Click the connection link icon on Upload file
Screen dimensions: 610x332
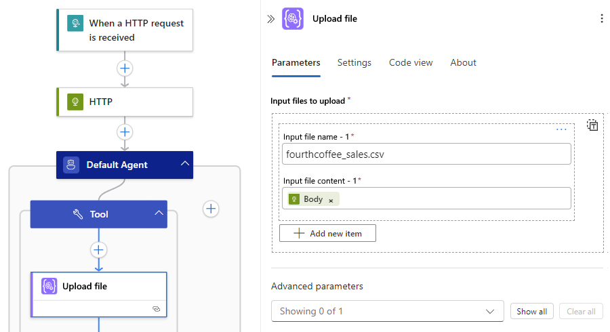click(x=156, y=308)
